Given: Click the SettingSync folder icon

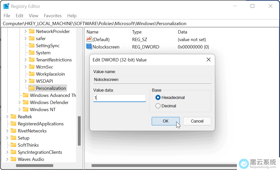Looking at the screenshot, I should [32, 46].
